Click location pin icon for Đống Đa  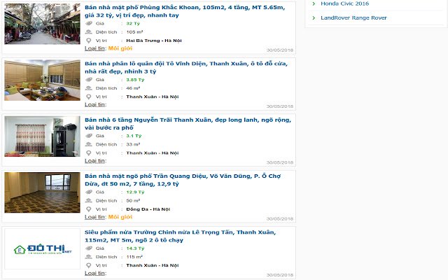[x=89, y=209]
